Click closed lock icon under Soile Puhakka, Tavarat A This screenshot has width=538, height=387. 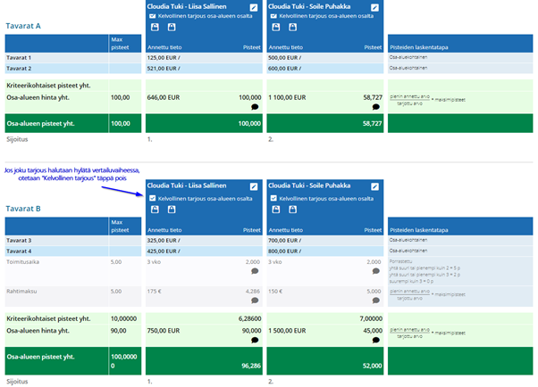[x=292, y=27]
